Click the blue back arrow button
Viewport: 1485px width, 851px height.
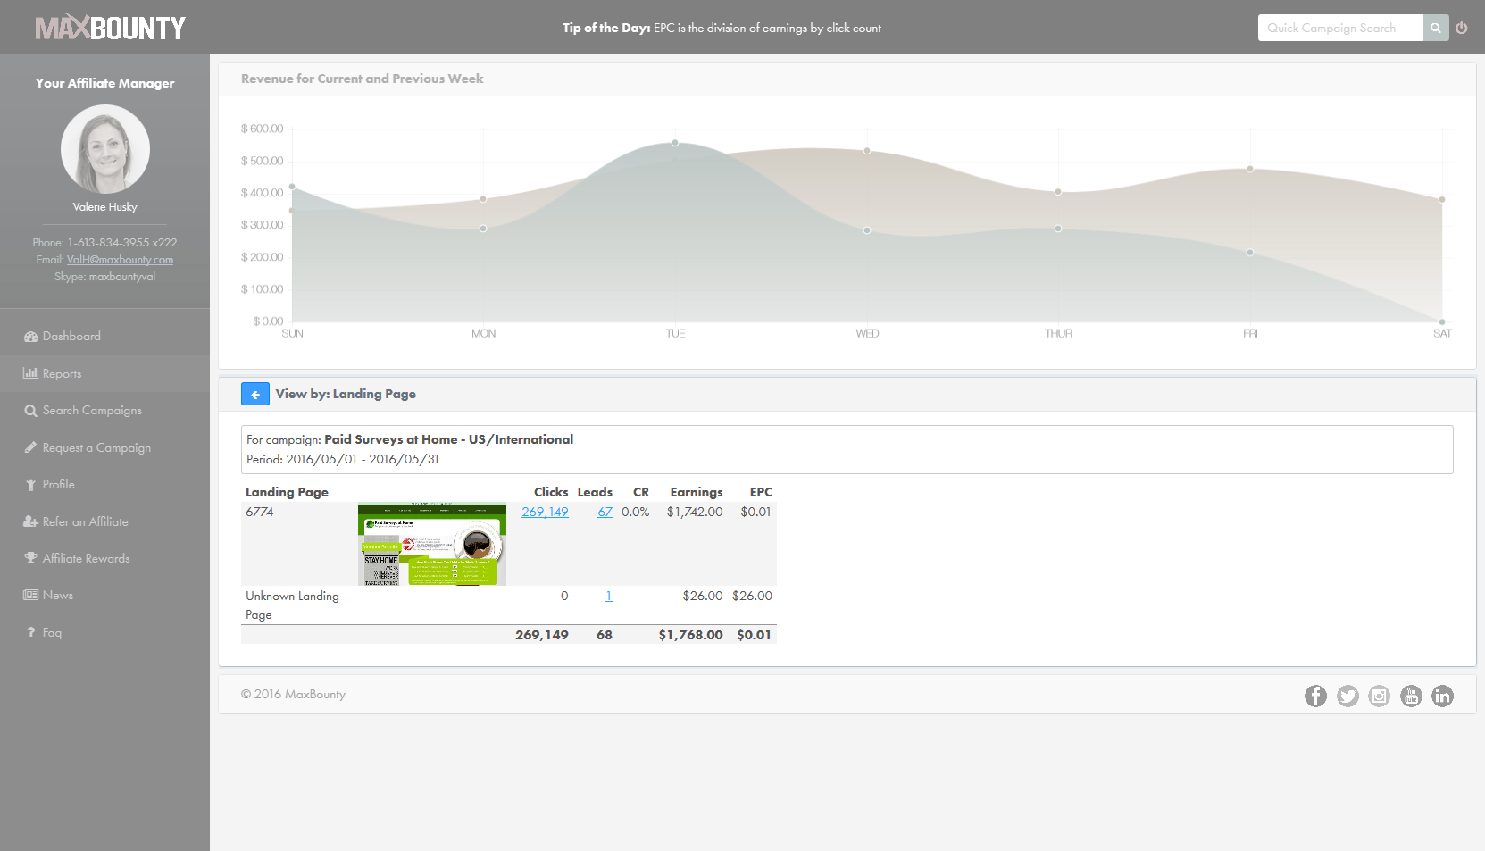[x=255, y=394]
